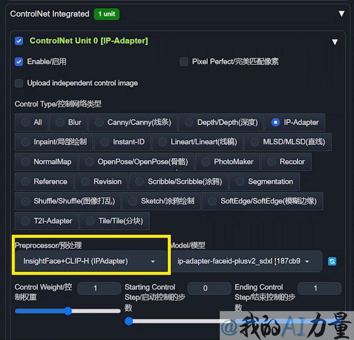Click the Ending Control Step value field
Image resolution: width=354 pixels, height=340 pixels.
[x=320, y=288]
